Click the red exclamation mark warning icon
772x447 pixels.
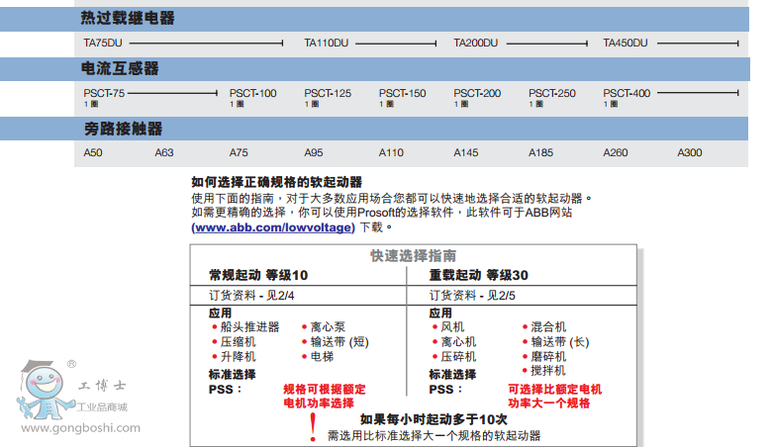pos(314,426)
